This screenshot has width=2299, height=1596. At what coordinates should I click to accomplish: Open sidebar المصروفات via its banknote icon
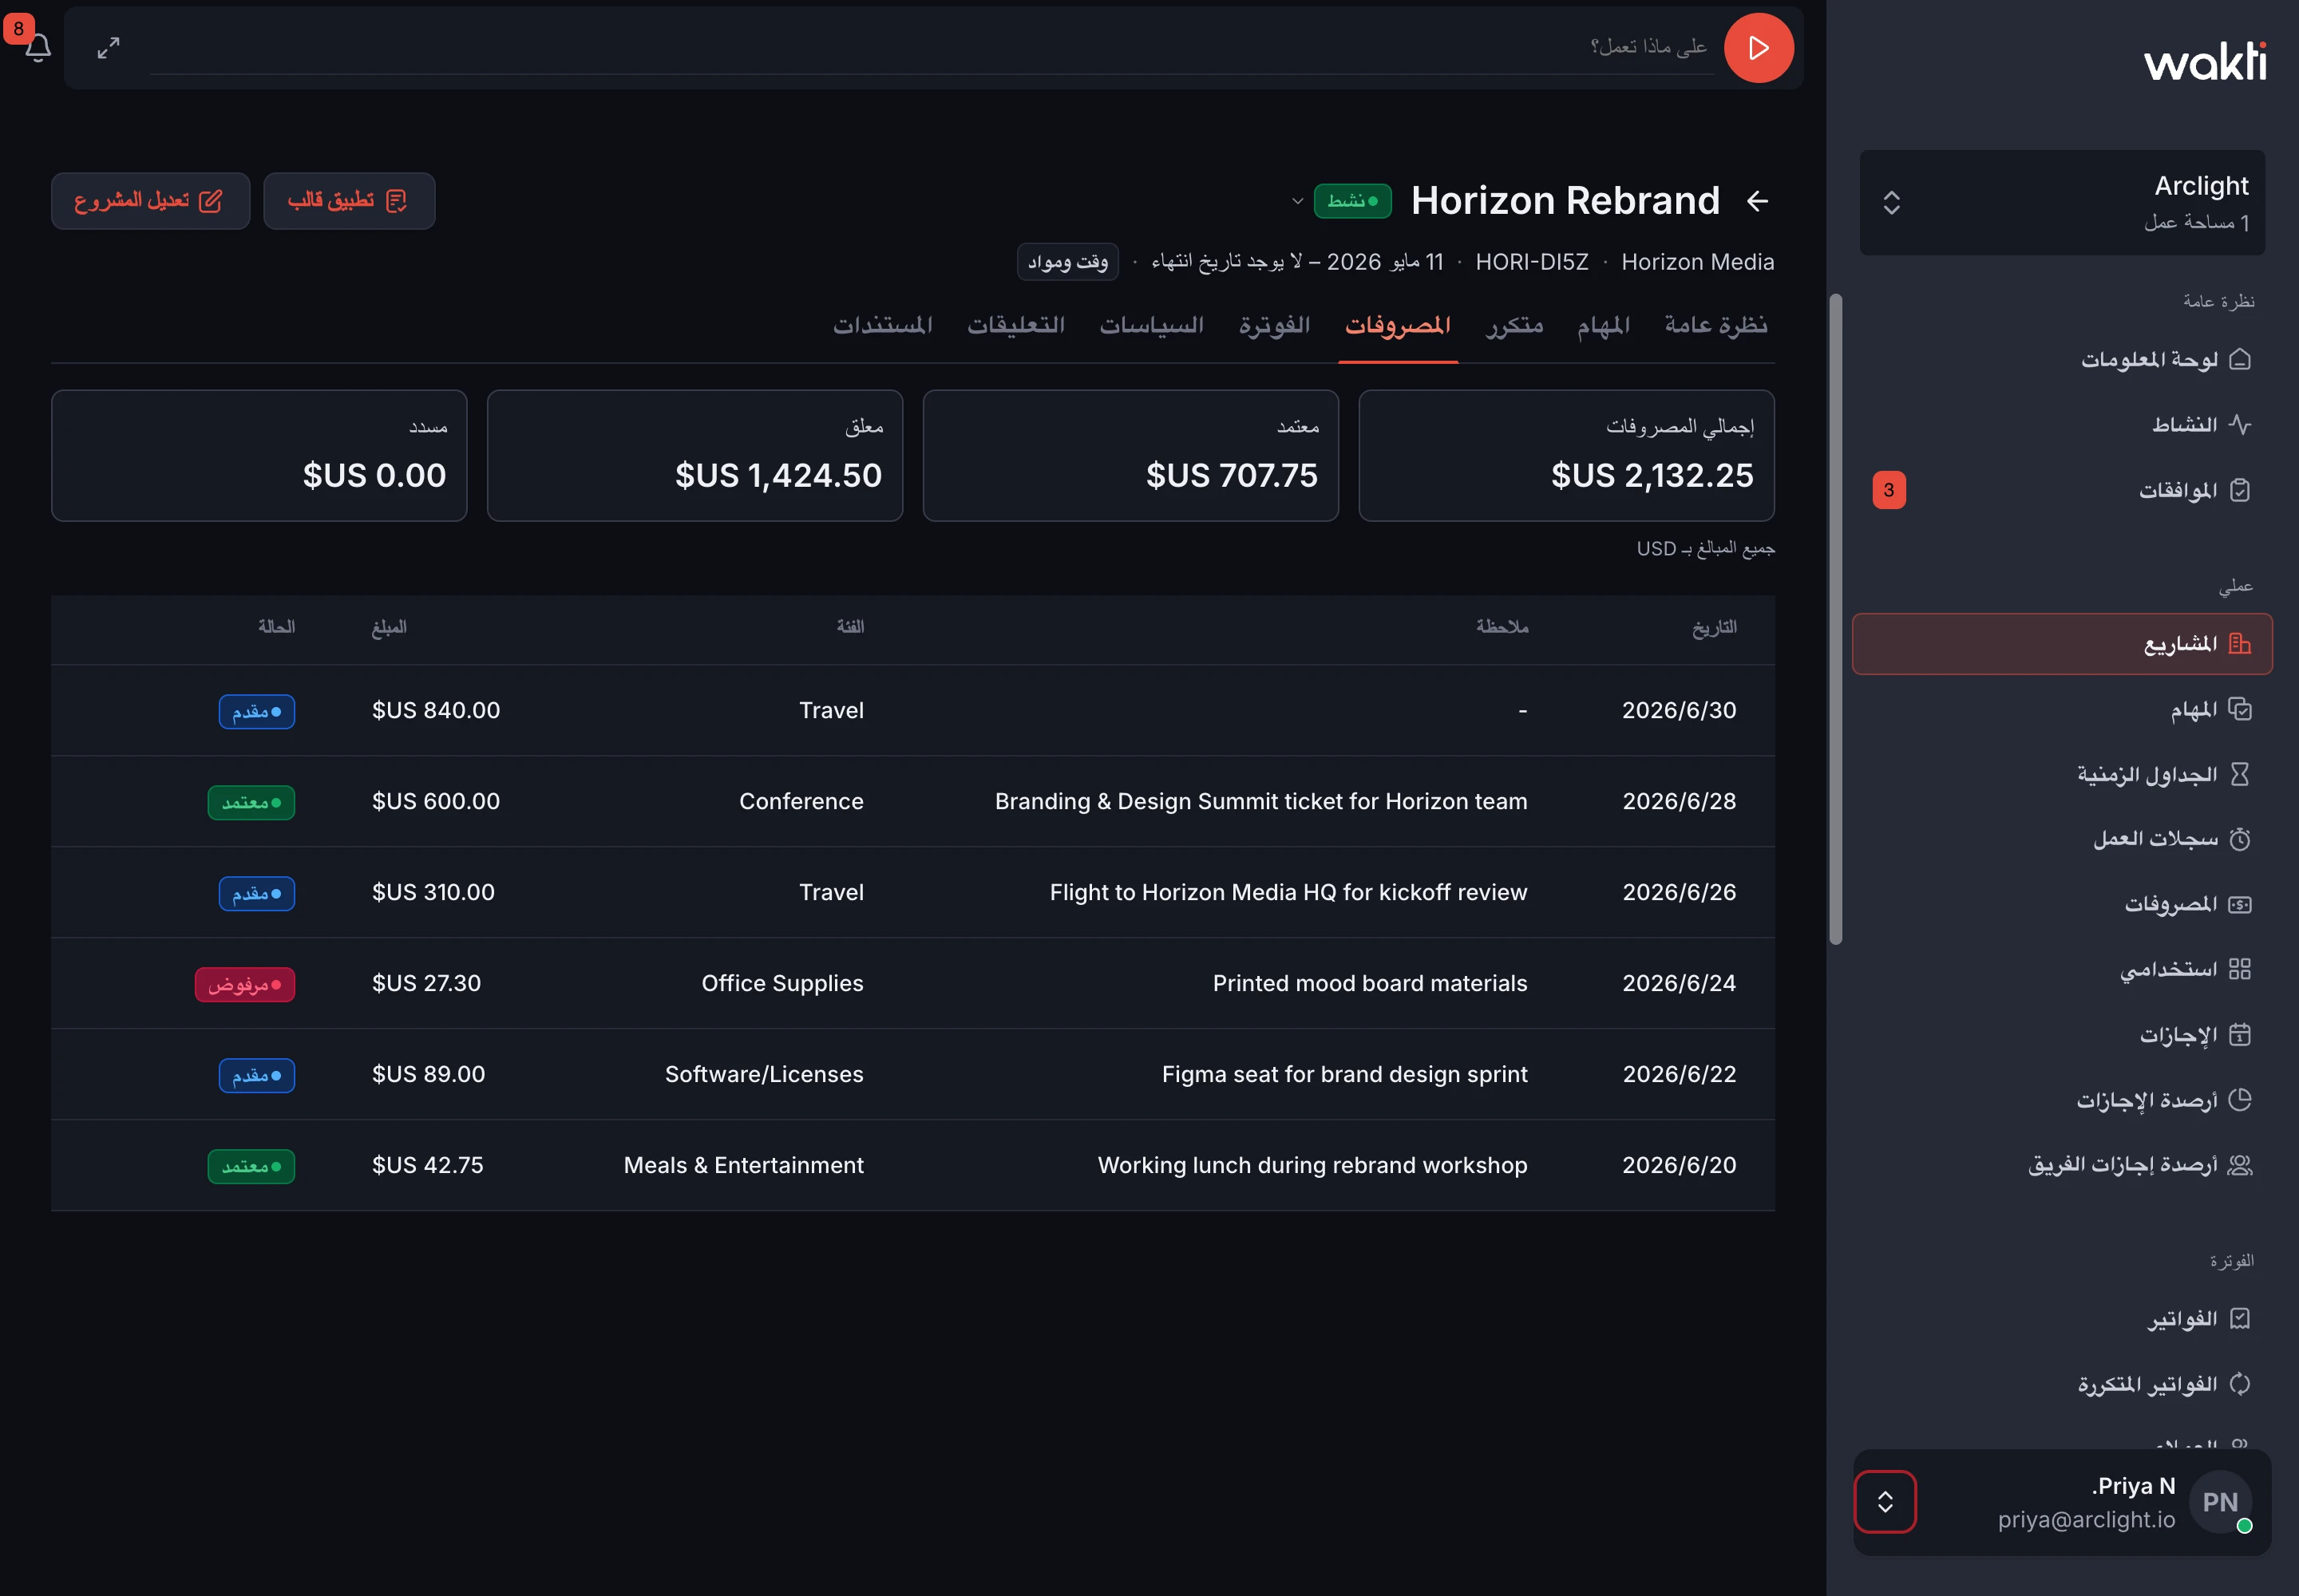pyautogui.click(x=2240, y=904)
